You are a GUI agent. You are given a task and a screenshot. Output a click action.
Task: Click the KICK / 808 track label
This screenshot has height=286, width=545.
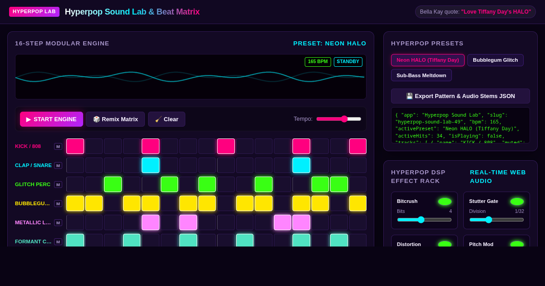pos(28,146)
